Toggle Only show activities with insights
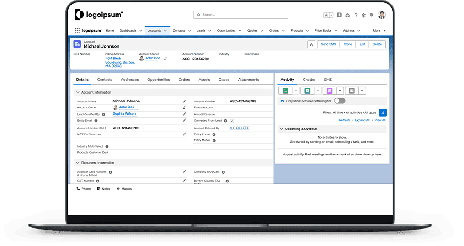Image resolution: width=464 pixels, height=246 pixels. (339, 101)
